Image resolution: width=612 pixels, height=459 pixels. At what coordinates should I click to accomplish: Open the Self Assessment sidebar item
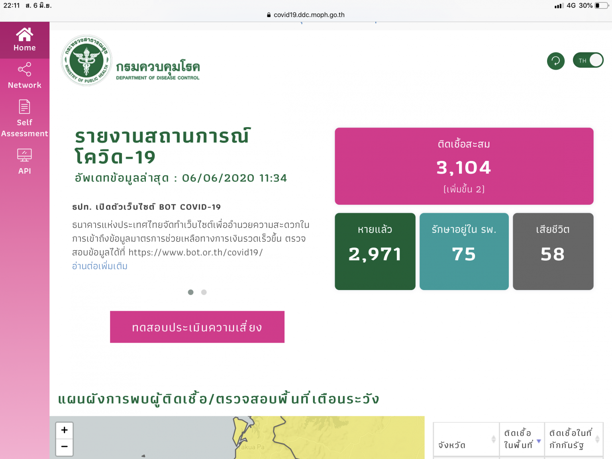point(25,118)
